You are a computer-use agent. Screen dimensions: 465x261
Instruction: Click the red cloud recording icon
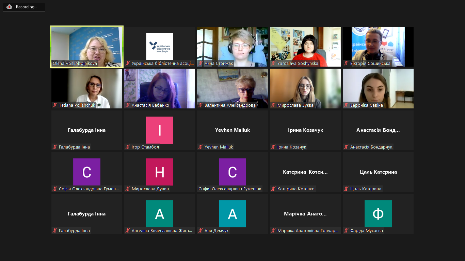(x=10, y=7)
